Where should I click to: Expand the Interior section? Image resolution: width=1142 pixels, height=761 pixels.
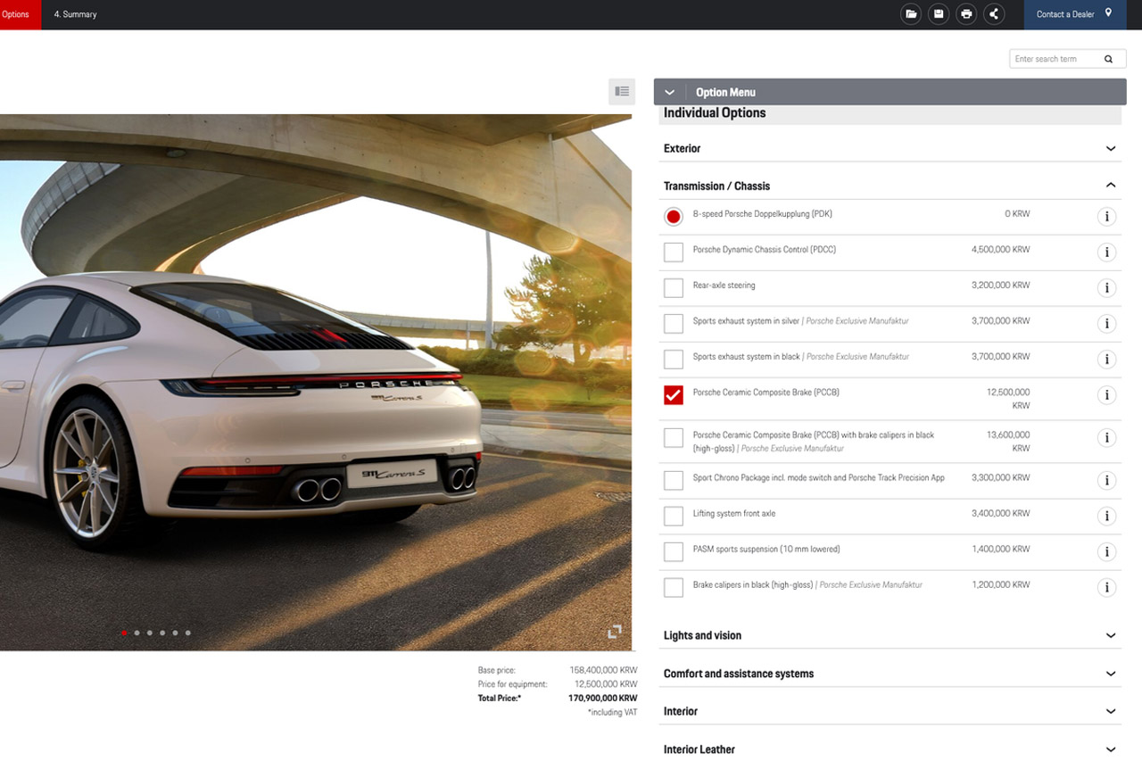point(890,711)
